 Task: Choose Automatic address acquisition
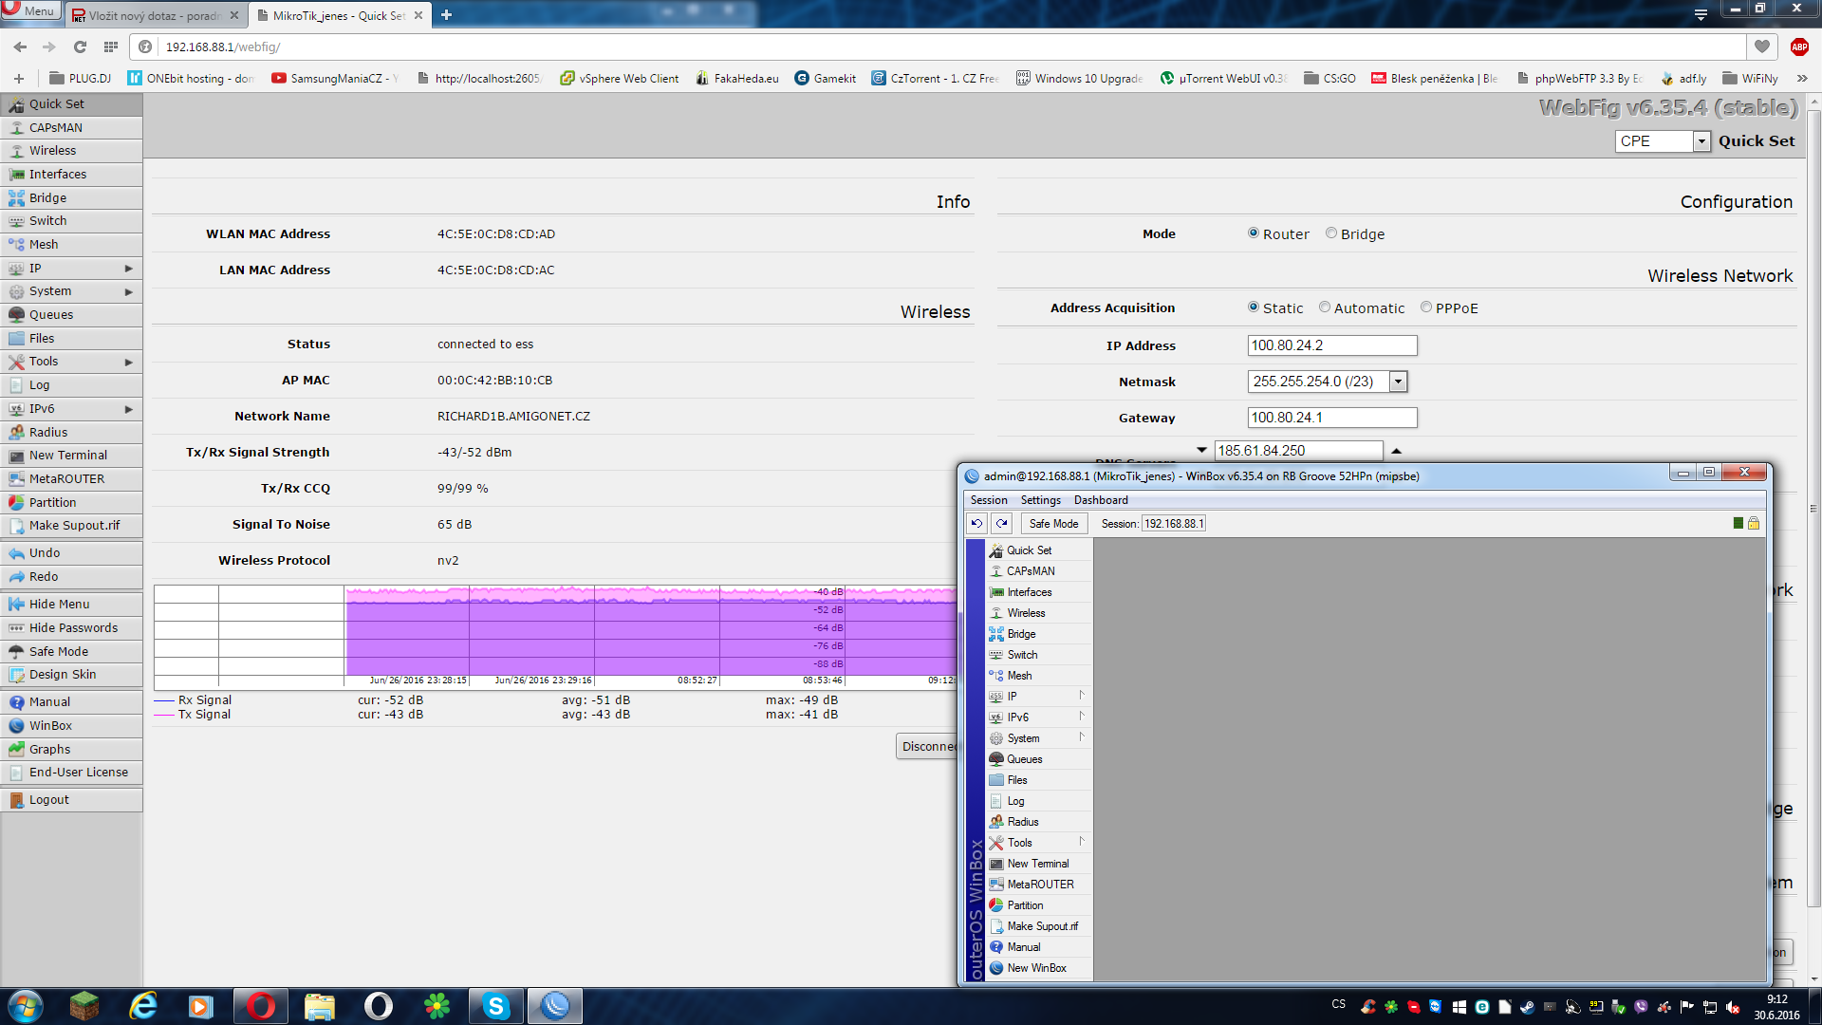(x=1325, y=307)
